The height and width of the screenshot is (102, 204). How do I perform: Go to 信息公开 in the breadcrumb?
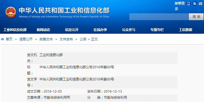[26, 39]
